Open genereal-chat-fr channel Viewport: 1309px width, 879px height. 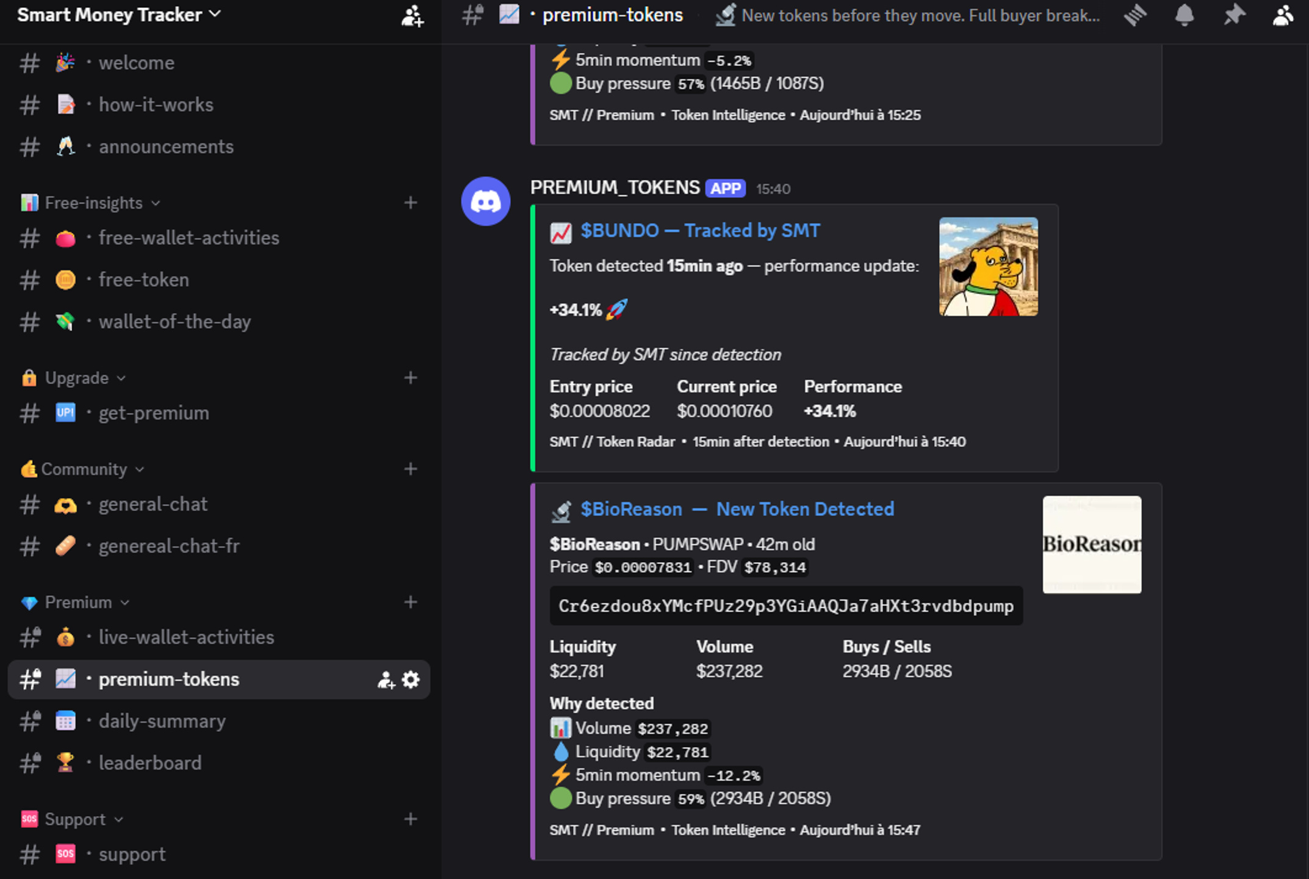(x=218, y=546)
